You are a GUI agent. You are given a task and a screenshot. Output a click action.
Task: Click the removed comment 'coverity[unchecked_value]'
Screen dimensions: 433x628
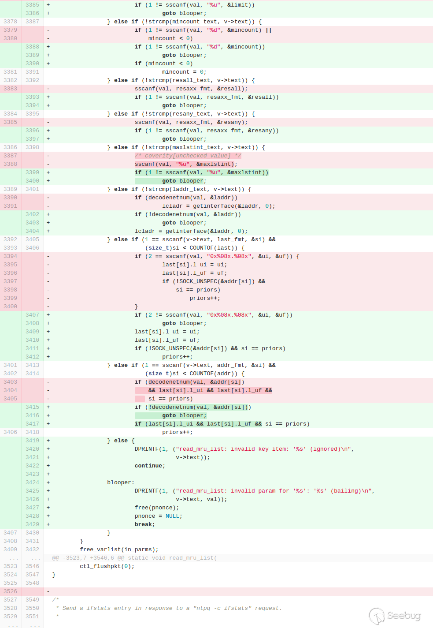[x=188, y=156]
